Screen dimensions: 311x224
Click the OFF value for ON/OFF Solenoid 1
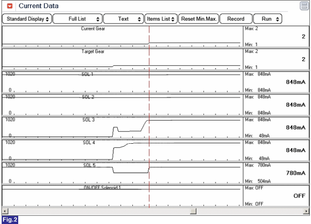(x=299, y=196)
